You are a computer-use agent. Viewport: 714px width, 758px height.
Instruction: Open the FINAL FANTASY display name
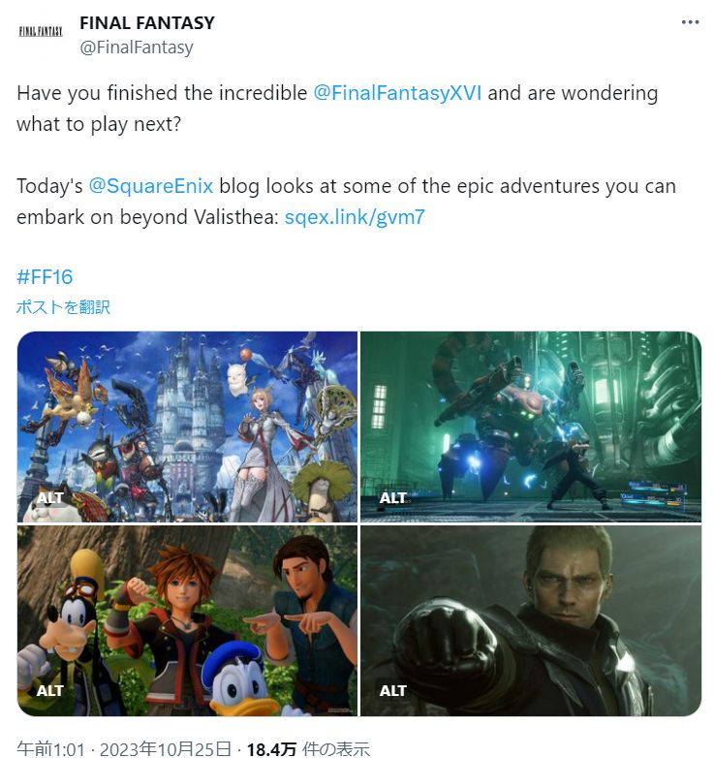(x=147, y=22)
